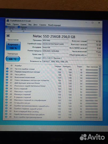Click the power-on count value 16 раз

tap(94, 52)
